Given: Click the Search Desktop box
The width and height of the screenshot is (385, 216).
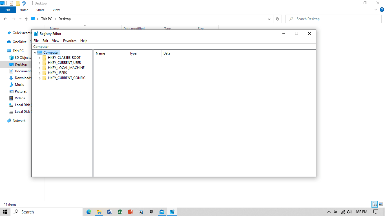Looking at the screenshot, I should (333, 19).
